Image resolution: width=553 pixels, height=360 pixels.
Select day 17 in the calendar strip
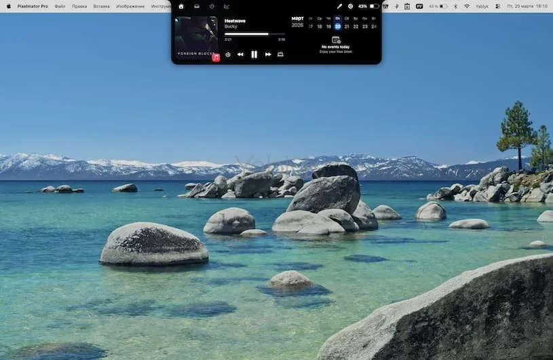coord(310,26)
